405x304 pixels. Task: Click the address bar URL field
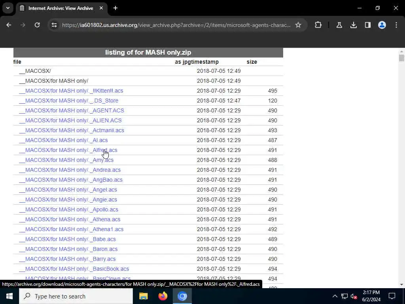[176, 25]
